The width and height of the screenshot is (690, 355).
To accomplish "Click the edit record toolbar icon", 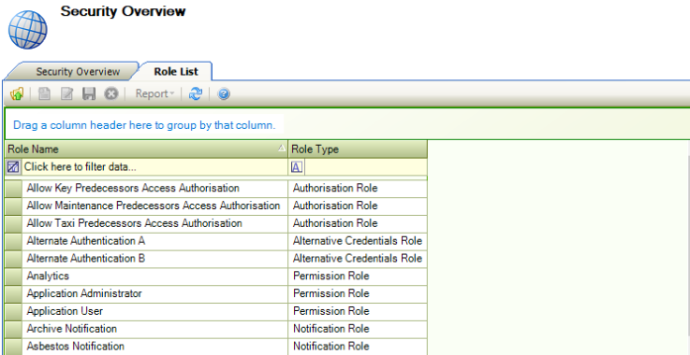I will point(66,93).
